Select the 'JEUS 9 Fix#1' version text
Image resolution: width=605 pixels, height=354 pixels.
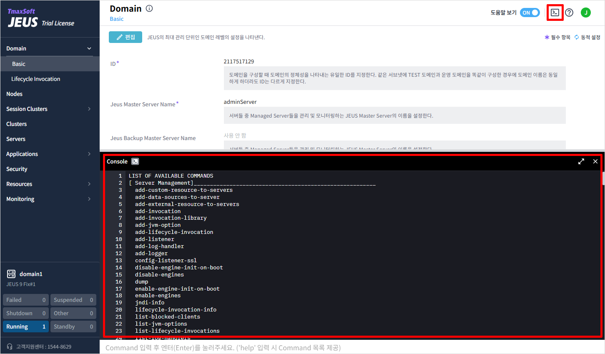point(21,284)
